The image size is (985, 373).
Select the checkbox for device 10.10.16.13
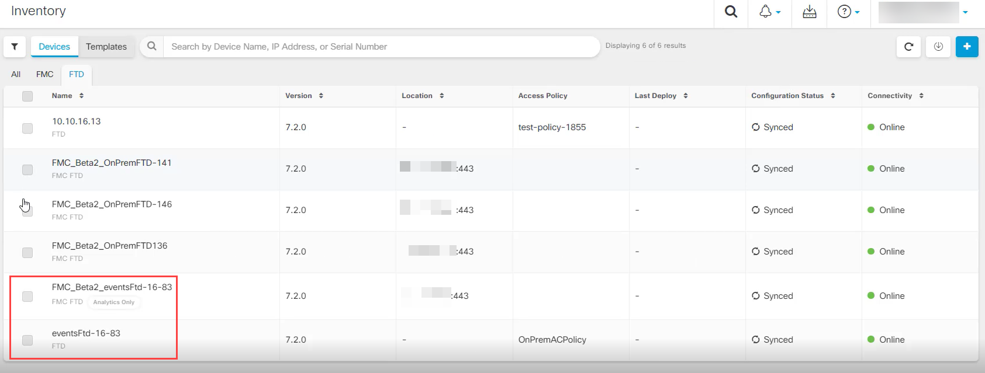tap(27, 128)
